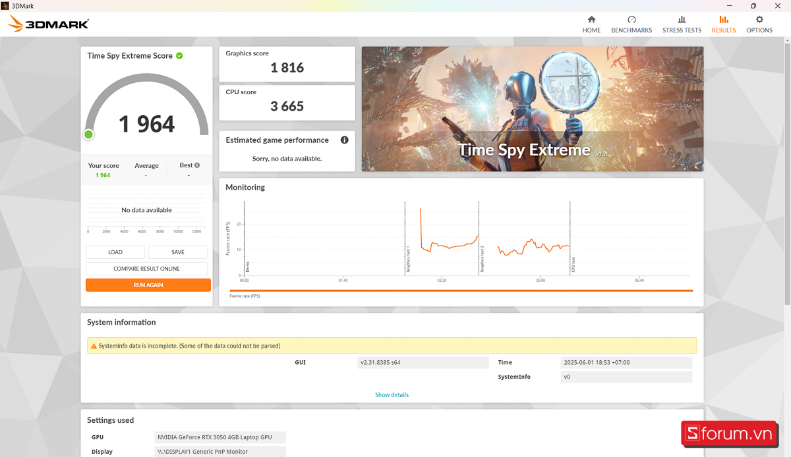
Task: Click the Time value 2025-06-01 18:53 field
Action: pos(626,363)
